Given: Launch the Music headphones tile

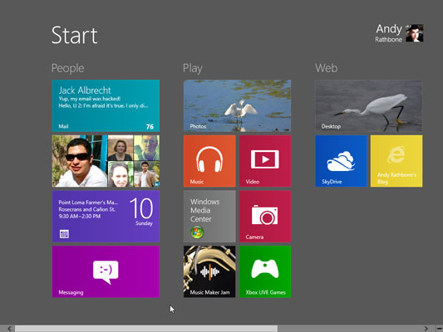Looking at the screenshot, I should tap(209, 161).
